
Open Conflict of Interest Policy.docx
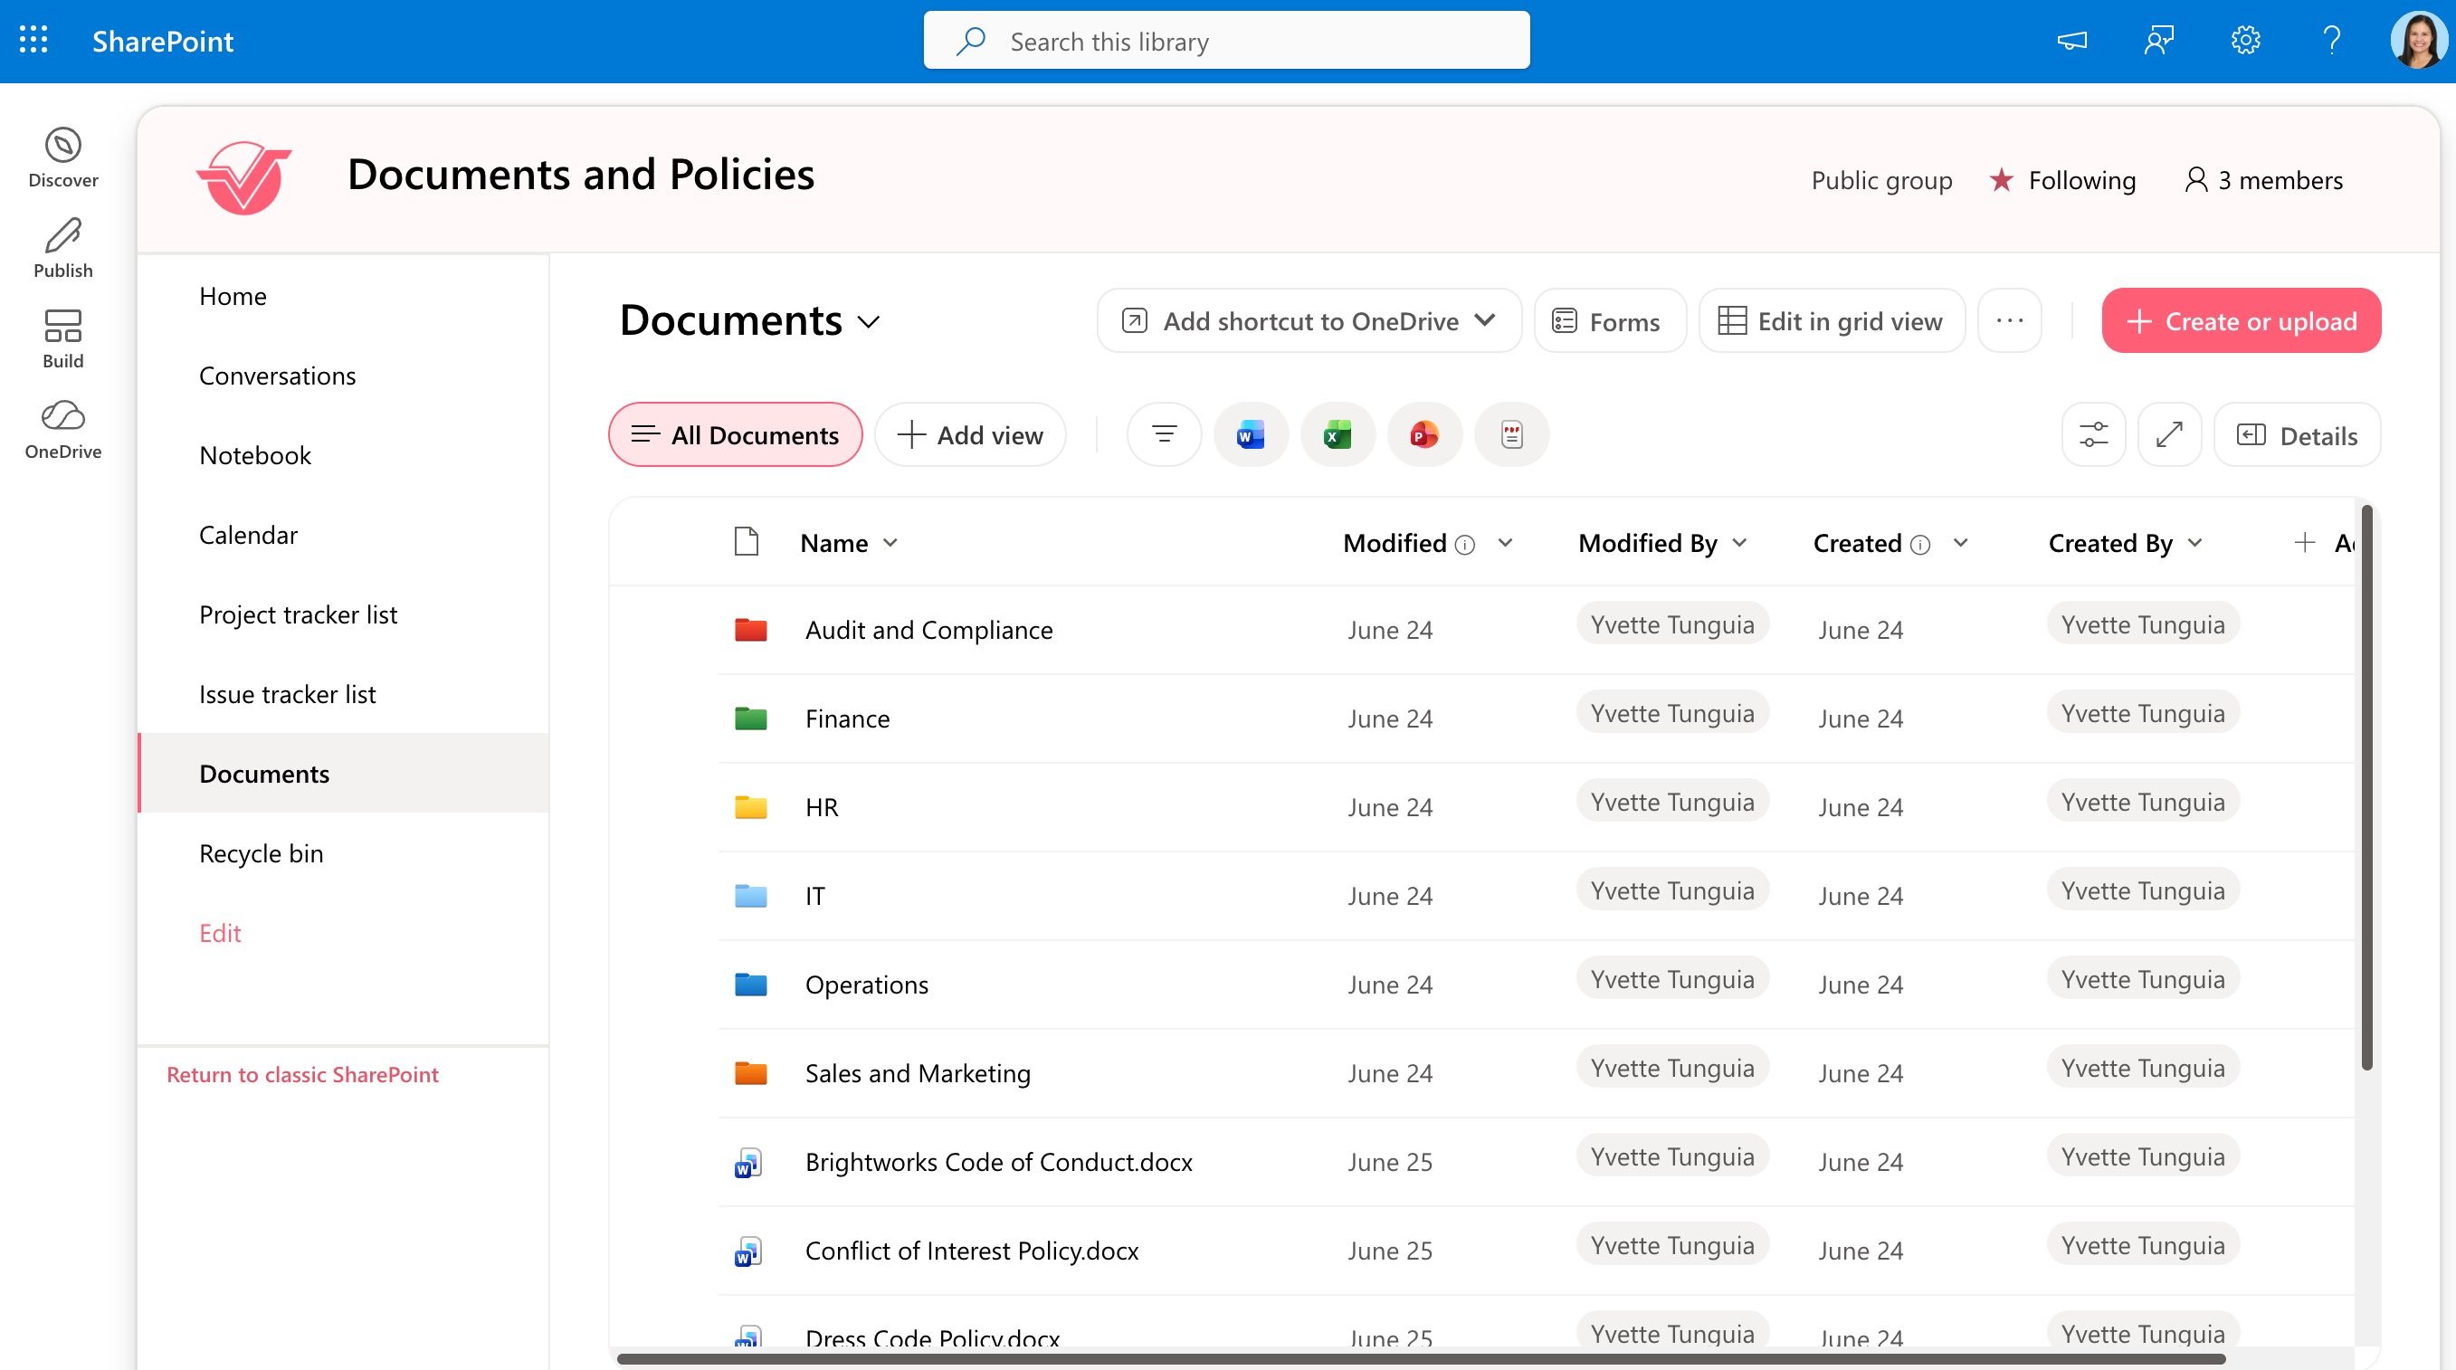(x=972, y=1251)
